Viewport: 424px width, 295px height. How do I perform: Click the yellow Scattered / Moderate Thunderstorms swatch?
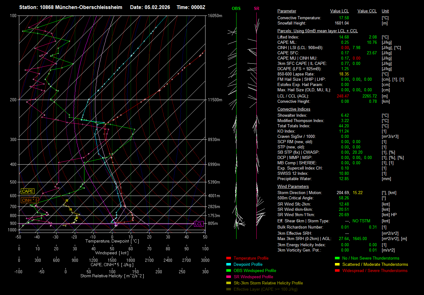[x=337, y=264]
